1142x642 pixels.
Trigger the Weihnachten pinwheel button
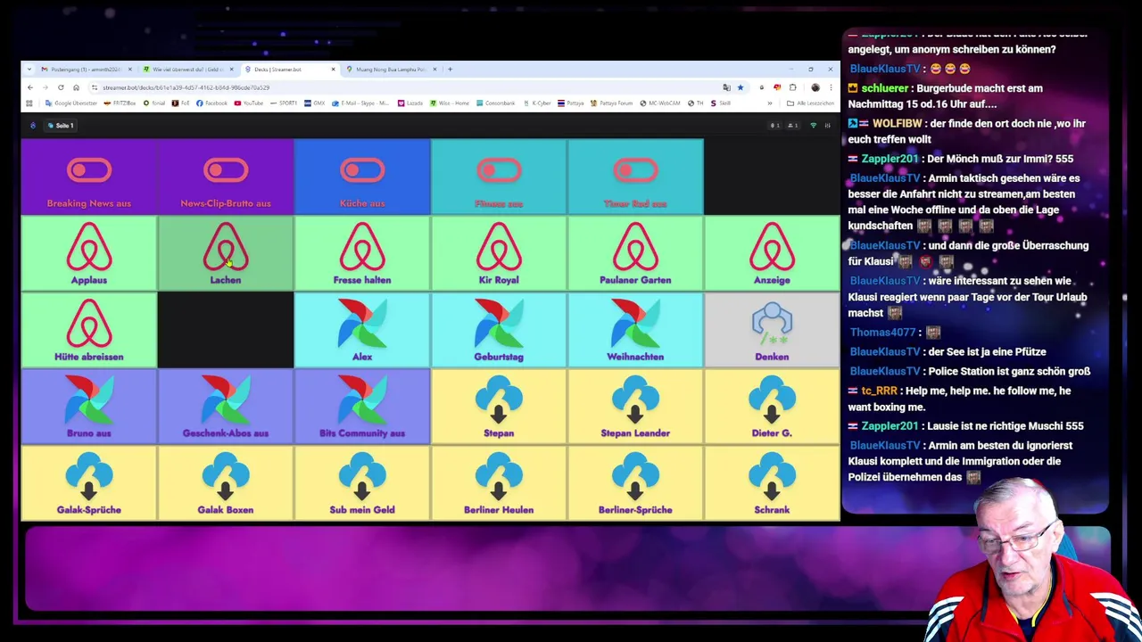(x=635, y=331)
